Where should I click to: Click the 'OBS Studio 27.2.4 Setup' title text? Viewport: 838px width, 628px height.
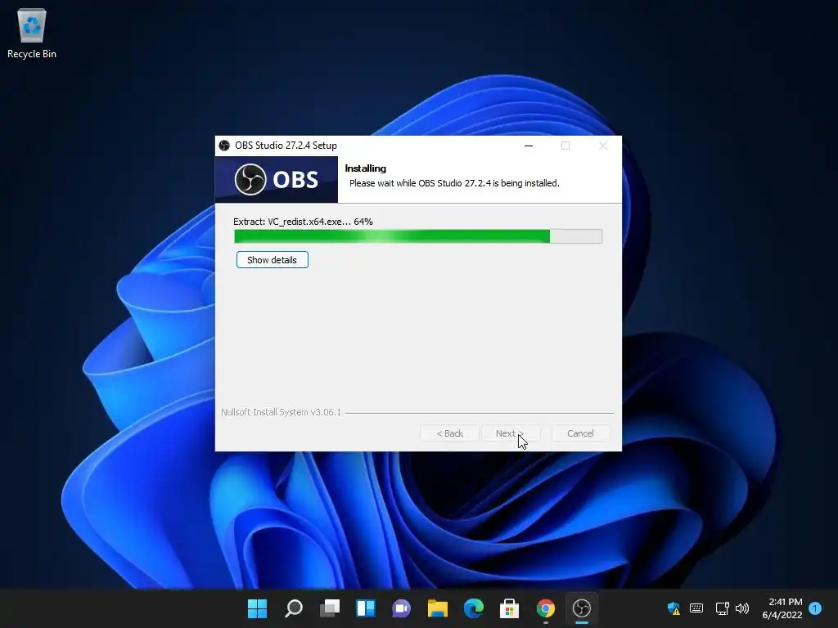point(286,146)
